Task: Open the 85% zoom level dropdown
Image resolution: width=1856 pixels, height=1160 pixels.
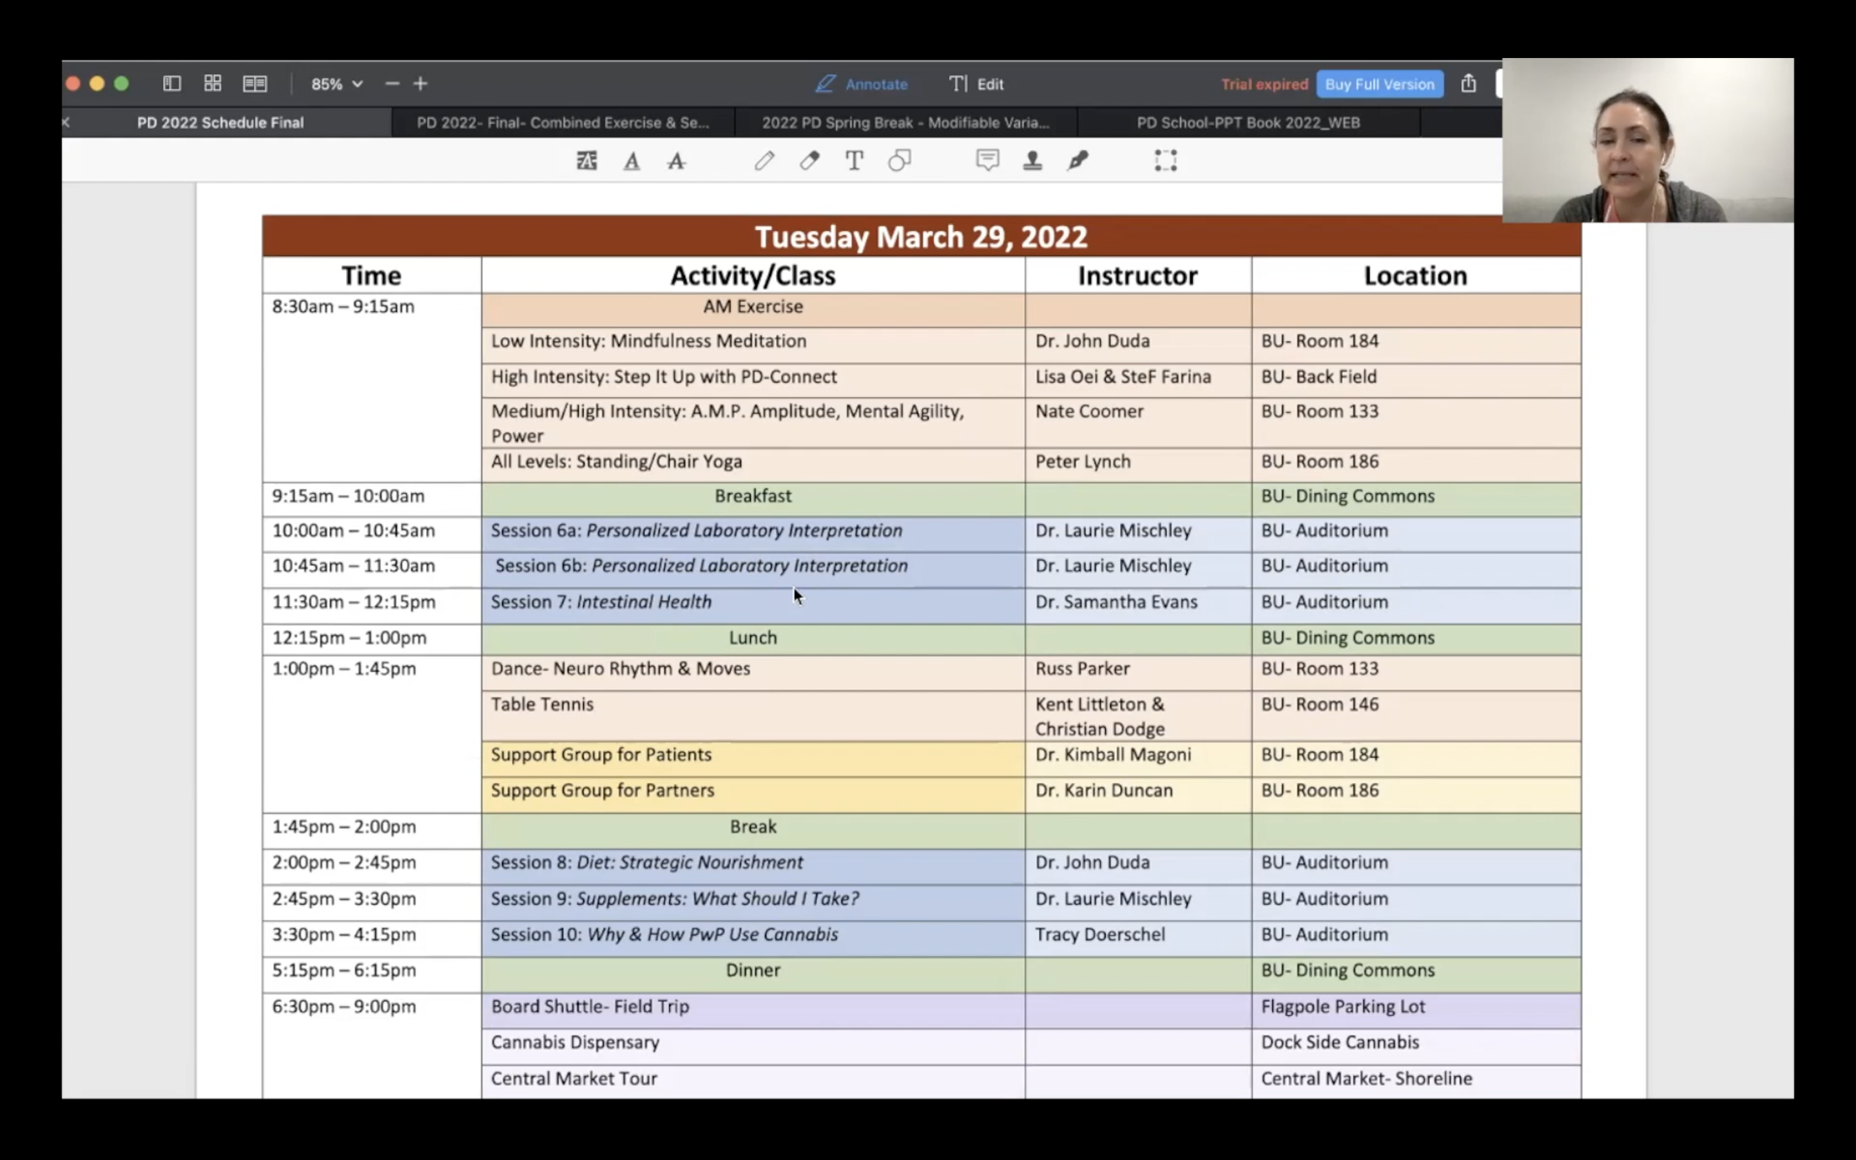Action: tap(335, 84)
